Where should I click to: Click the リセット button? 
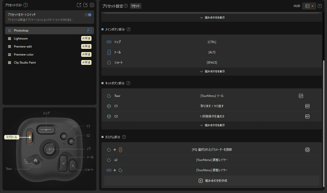click(x=136, y=6)
